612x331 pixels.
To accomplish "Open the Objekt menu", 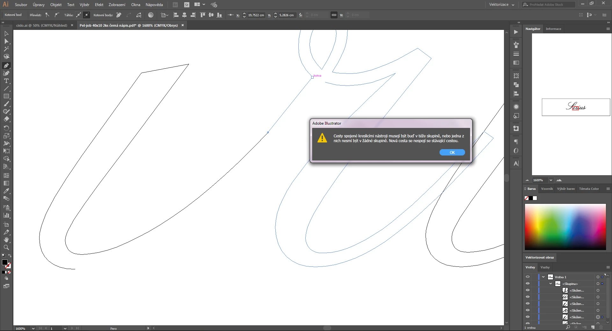I will [x=56, y=4].
